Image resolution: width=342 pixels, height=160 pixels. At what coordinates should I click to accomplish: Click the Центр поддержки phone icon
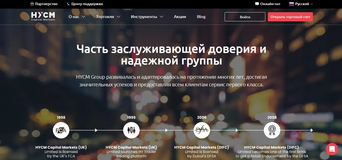(x=68, y=4)
